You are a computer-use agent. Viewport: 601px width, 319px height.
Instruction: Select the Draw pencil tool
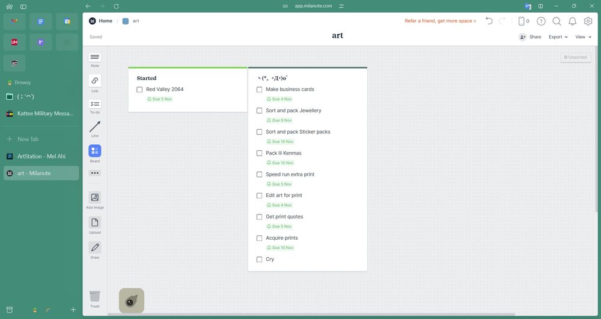click(x=95, y=248)
